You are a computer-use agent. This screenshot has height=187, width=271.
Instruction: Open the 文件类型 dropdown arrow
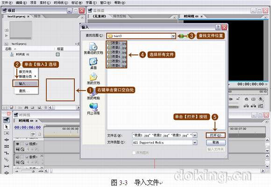click(x=195, y=142)
